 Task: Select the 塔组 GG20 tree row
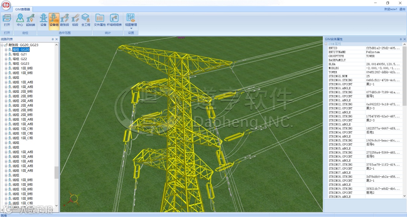pos(21,50)
